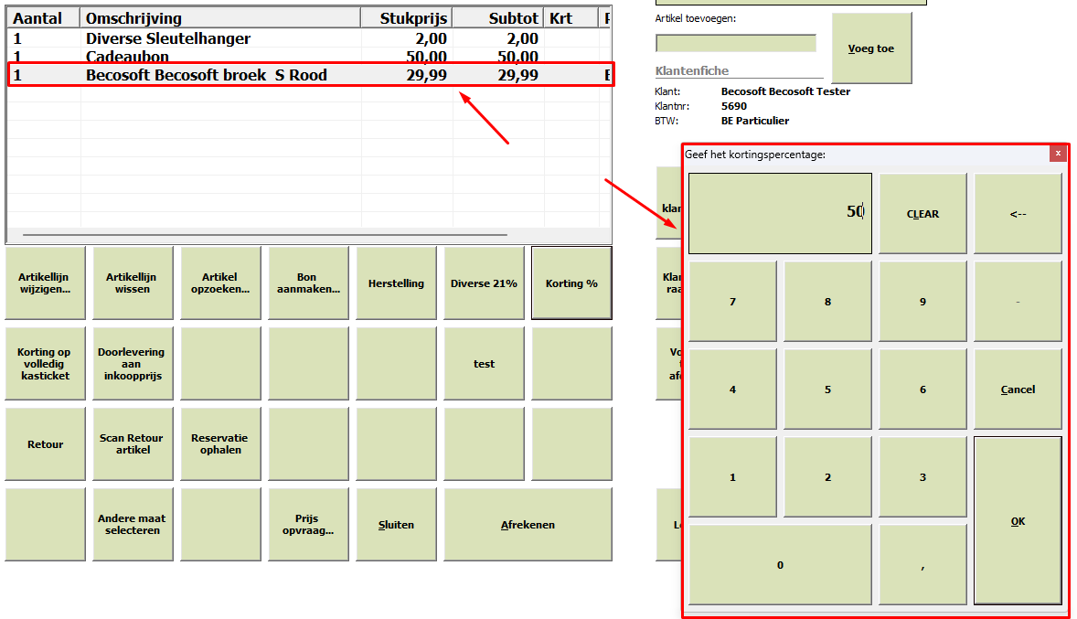Open Artikel opzoeken dialog

pos(220,283)
